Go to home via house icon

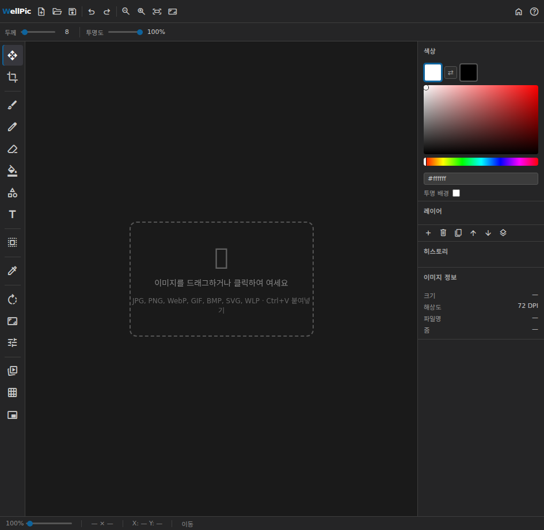519,12
